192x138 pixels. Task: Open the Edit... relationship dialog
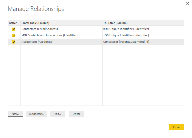58,114
